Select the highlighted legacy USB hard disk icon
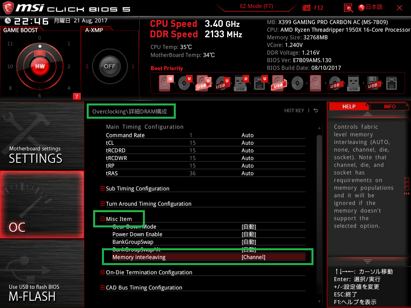 coord(279,83)
